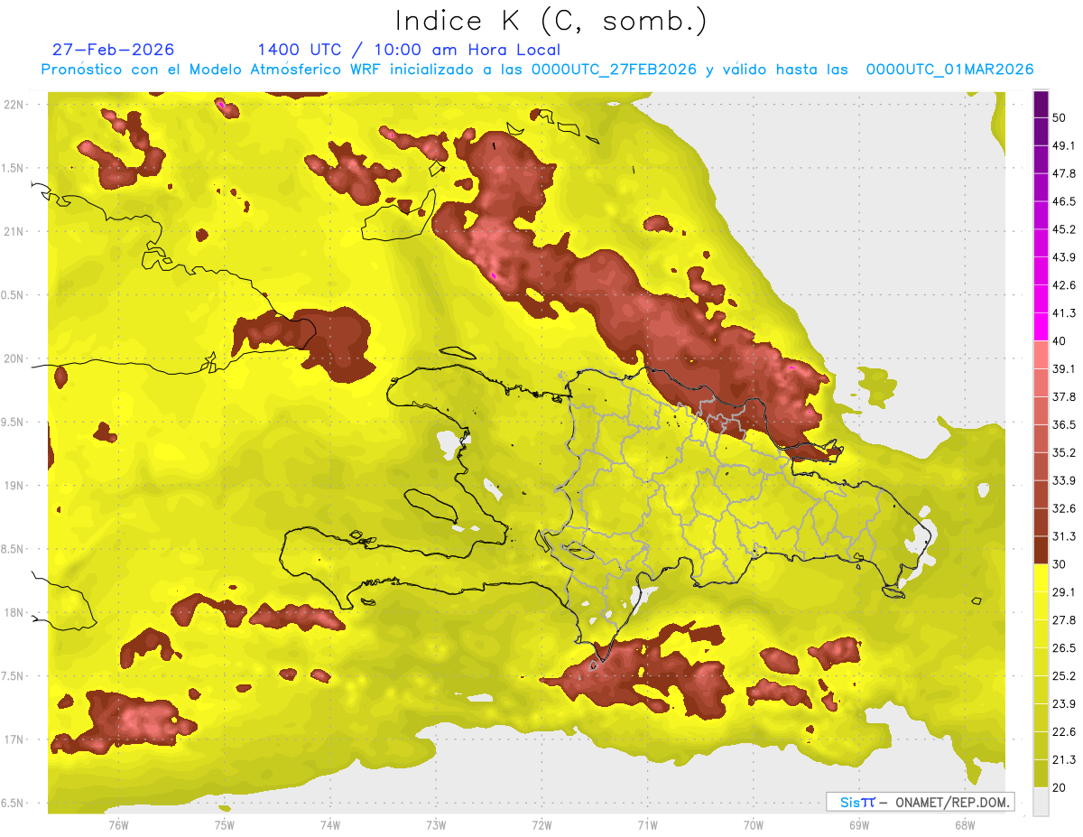Click the 41.3 color scale value
This screenshot has width=1083, height=837.
pos(1064,313)
